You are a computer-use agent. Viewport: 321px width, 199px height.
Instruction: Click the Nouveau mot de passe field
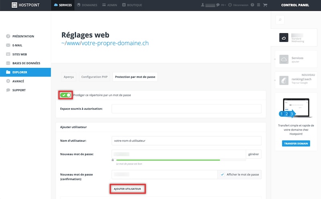point(179,154)
